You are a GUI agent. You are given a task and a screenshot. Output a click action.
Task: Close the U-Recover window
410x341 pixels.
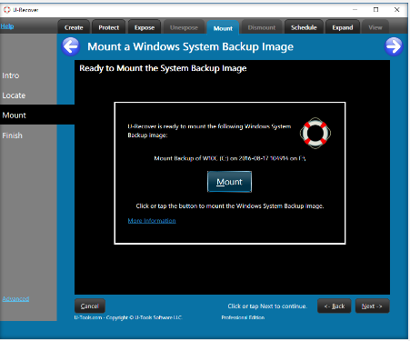tap(396, 10)
